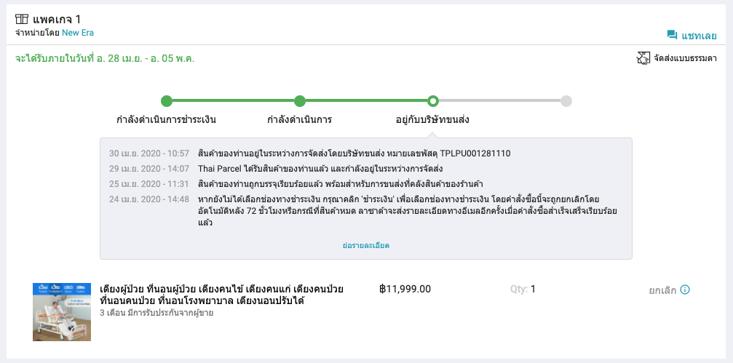Select the กำลังดำเนินการ step label
The height and width of the screenshot is (363, 733).
tap(300, 119)
